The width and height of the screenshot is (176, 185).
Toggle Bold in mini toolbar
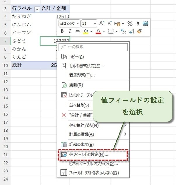coord(62,31)
